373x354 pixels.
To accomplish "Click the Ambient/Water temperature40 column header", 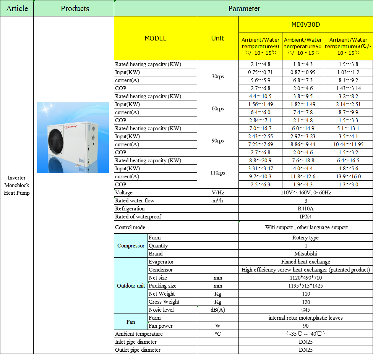I will 261,46.
